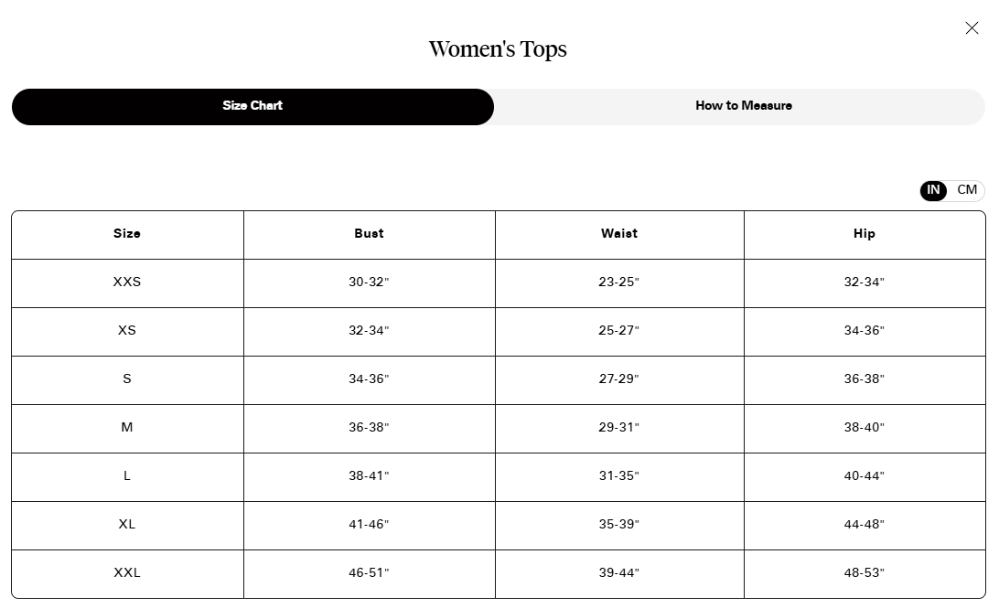Click the XS size row label
The image size is (999, 608).
tap(127, 331)
